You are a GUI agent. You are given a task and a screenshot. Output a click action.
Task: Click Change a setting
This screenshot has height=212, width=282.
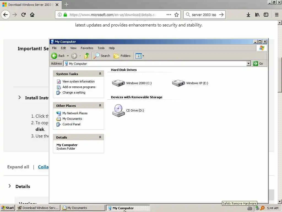coord(74,92)
